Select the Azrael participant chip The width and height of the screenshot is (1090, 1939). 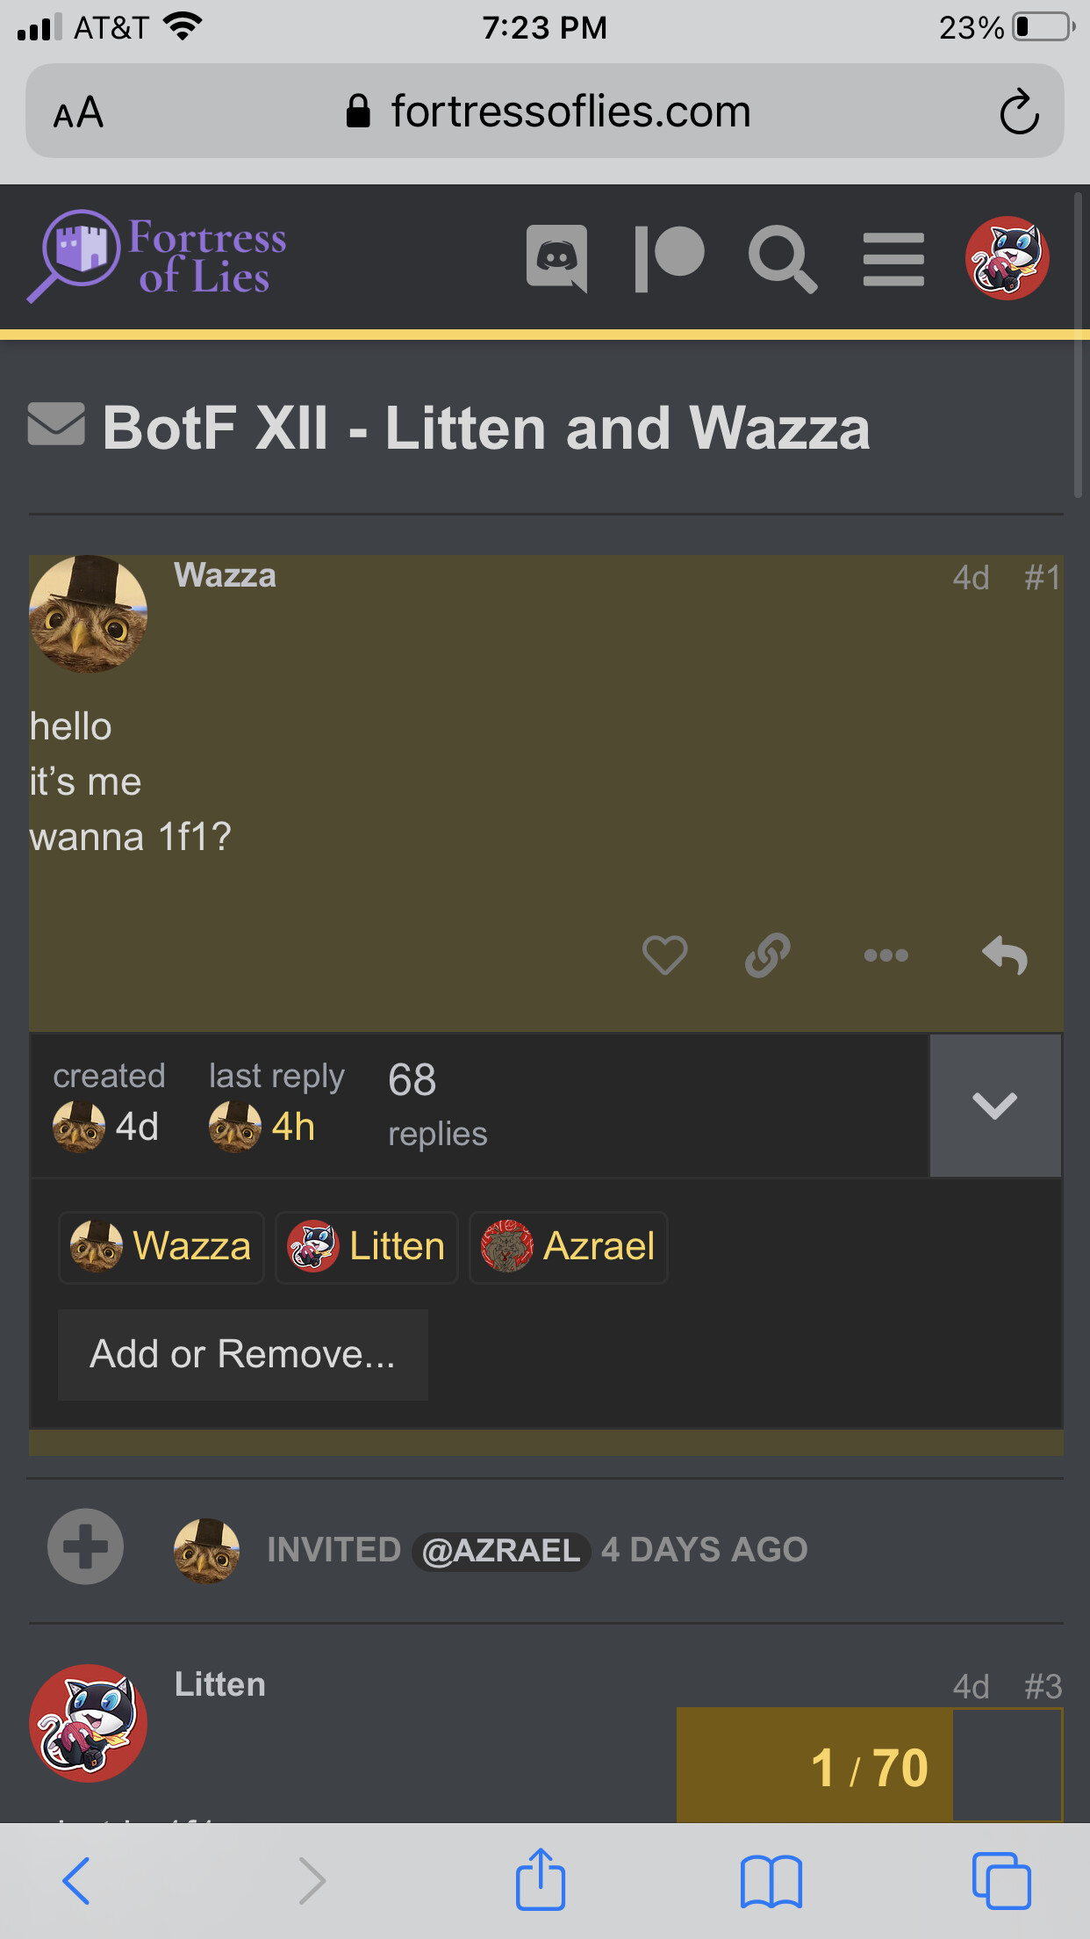pos(569,1247)
